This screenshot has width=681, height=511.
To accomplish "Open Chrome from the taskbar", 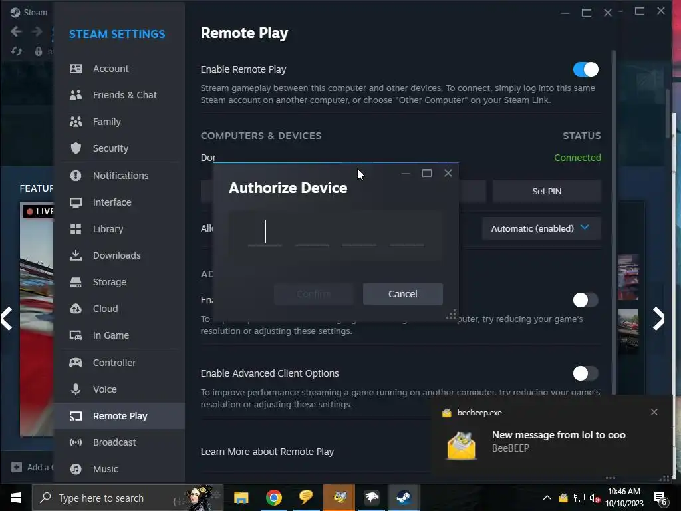I will click(x=273, y=498).
